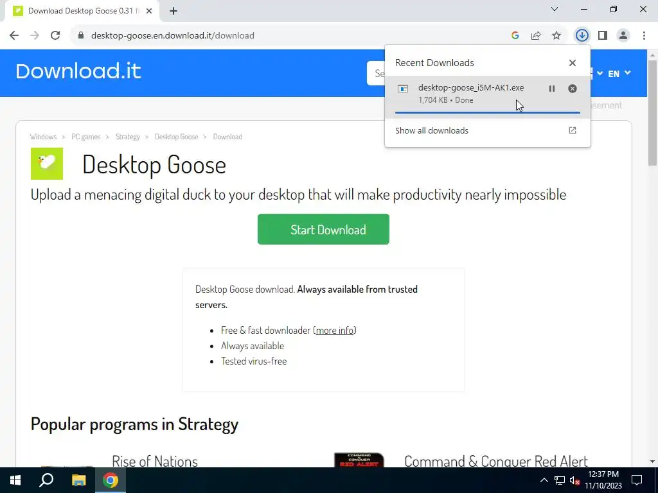Click the Google icon in address bar
The width and height of the screenshot is (658, 493).
tap(515, 36)
